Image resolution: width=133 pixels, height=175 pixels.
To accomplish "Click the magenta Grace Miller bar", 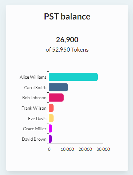I will [51, 128].
